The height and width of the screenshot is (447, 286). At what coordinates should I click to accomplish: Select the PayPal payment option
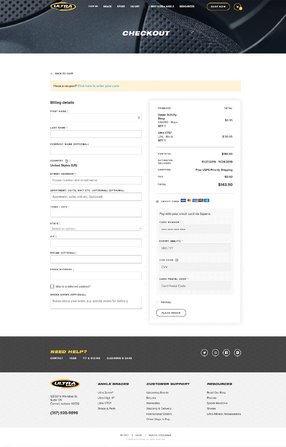tap(157, 302)
